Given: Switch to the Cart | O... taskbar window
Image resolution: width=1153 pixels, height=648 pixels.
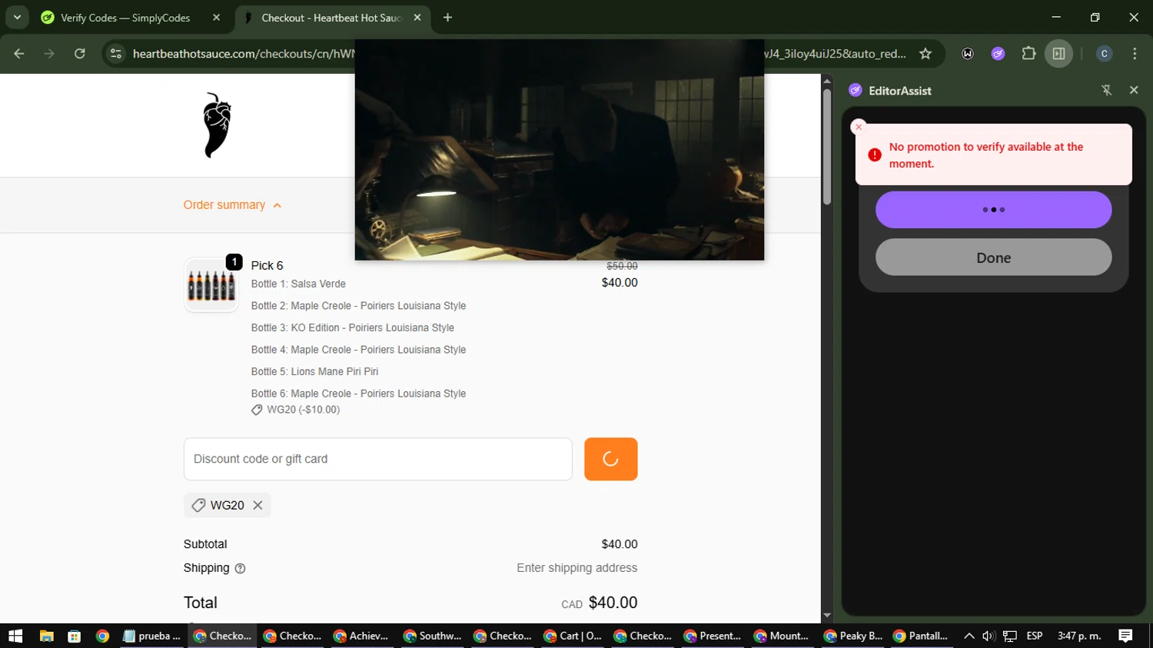Looking at the screenshot, I should (572, 636).
